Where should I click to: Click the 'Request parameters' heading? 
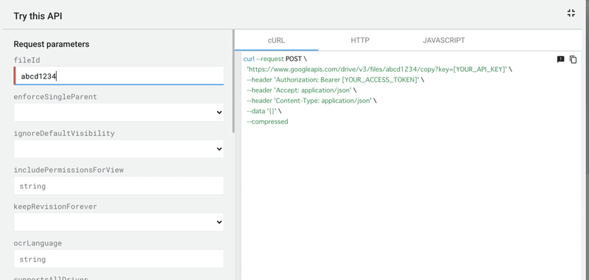point(52,44)
